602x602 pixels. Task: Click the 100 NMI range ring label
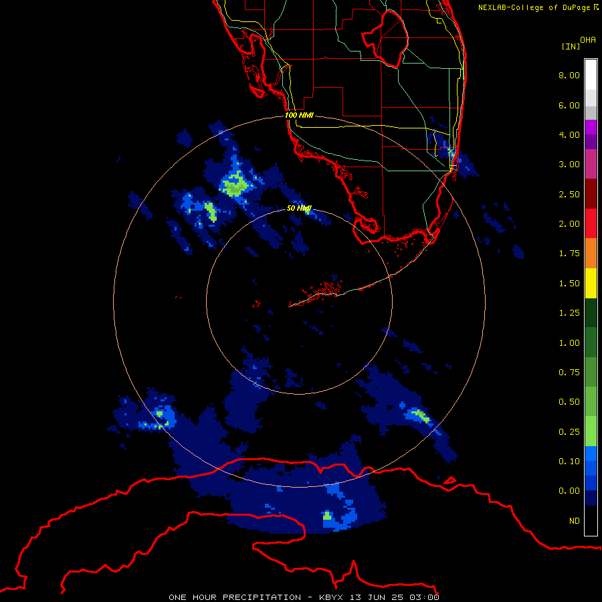coord(299,115)
